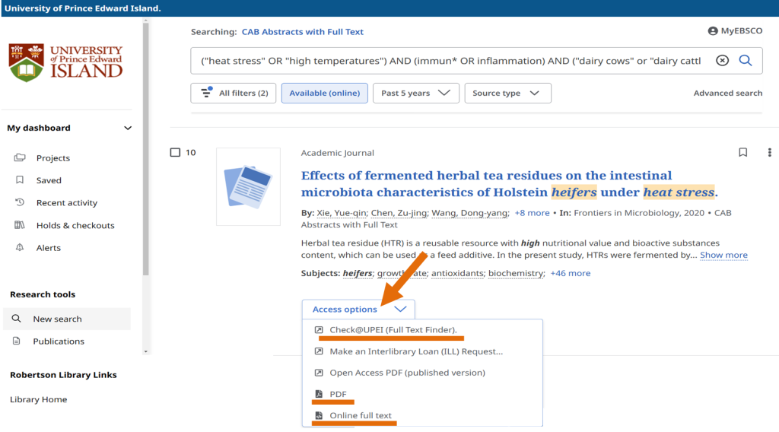Open Alerts from the sidebar
Screen dimensions: 779x432
click(48, 248)
